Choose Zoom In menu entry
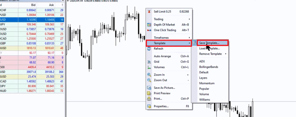The image size is (296, 117). 169,75
